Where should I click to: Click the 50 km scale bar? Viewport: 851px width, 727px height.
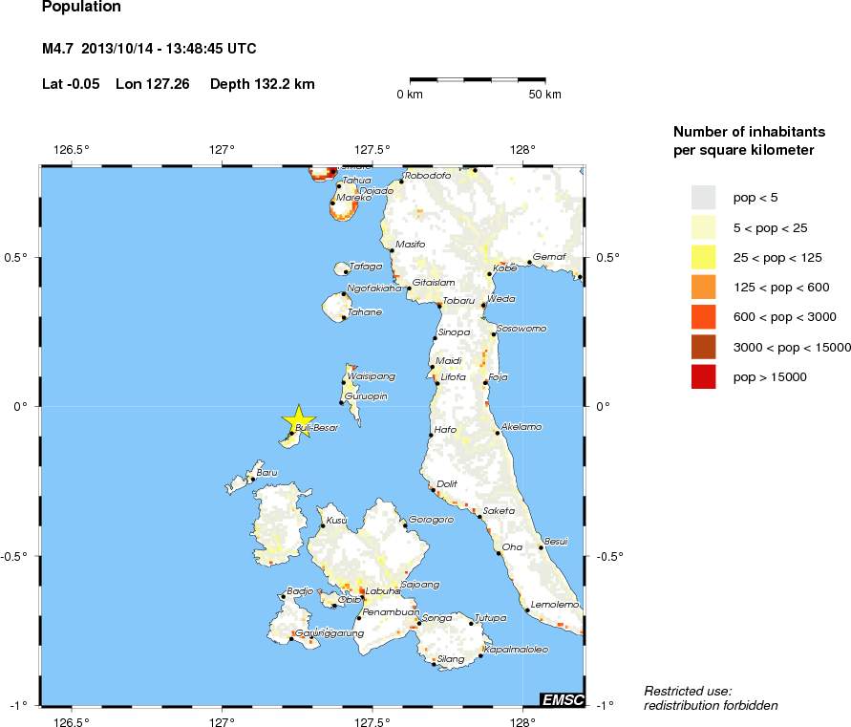click(x=478, y=79)
